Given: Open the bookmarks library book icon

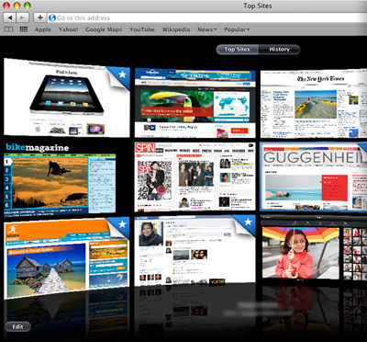Looking at the screenshot, I should pos(9,29).
